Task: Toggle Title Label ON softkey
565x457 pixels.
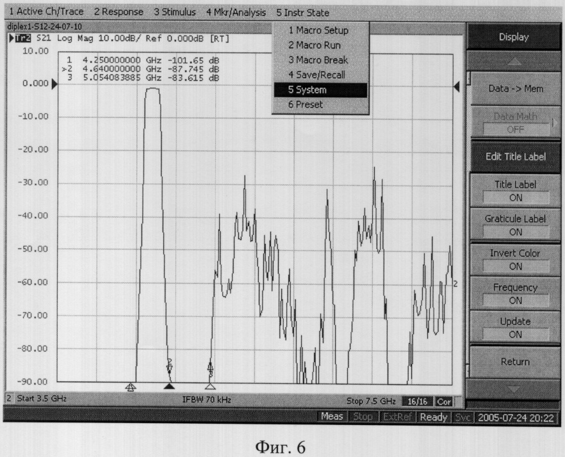Action: click(x=515, y=191)
